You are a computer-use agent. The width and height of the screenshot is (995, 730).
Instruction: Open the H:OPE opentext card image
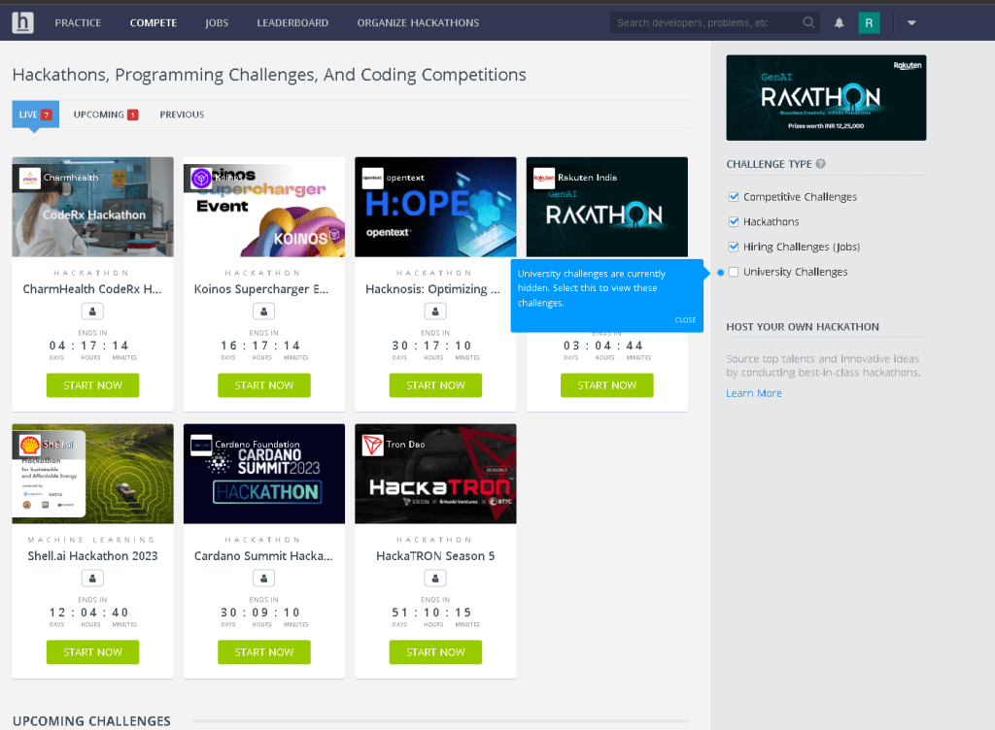coord(435,207)
